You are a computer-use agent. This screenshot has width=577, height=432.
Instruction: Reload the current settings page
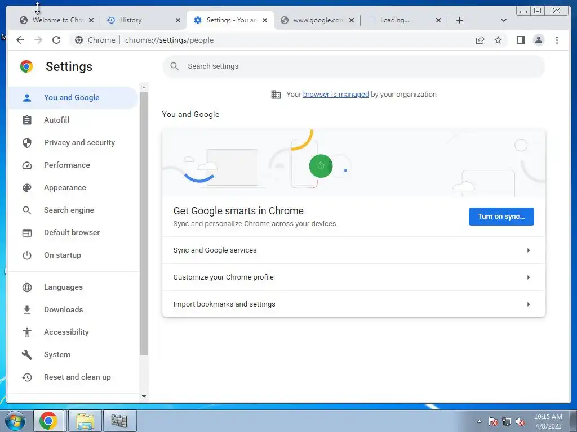click(x=56, y=40)
